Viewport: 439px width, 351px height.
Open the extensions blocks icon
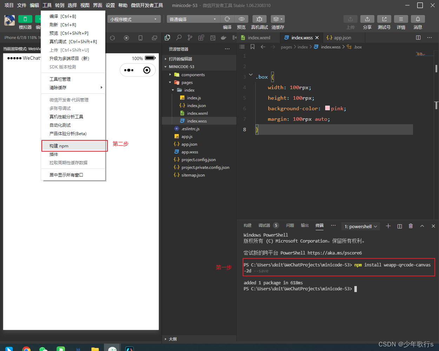point(201,38)
